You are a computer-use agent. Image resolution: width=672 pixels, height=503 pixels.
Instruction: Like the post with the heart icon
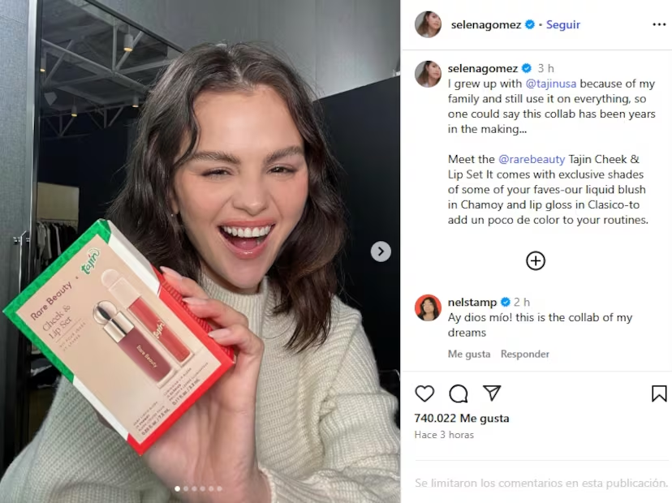coord(424,393)
